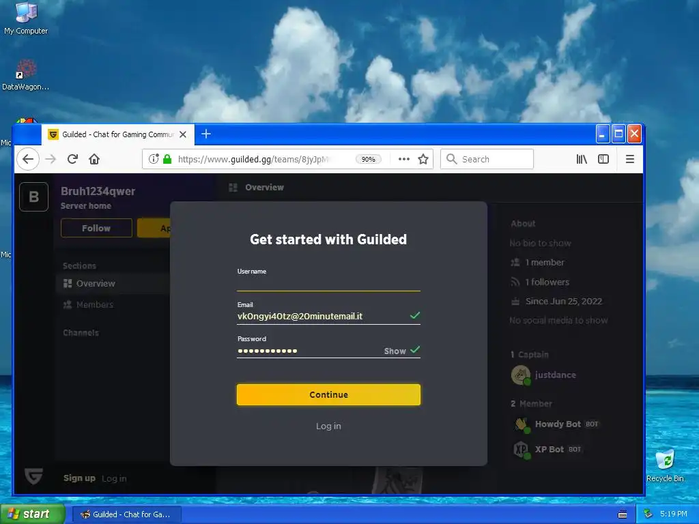
Task: Click the 1 member text
Action: [x=545, y=263]
